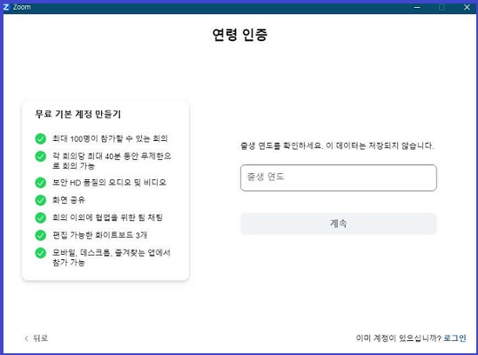Click the text 회의 이외에 협업을 위한 팀 채팅
The width and height of the screenshot is (478, 355).
pyautogui.click(x=108, y=218)
